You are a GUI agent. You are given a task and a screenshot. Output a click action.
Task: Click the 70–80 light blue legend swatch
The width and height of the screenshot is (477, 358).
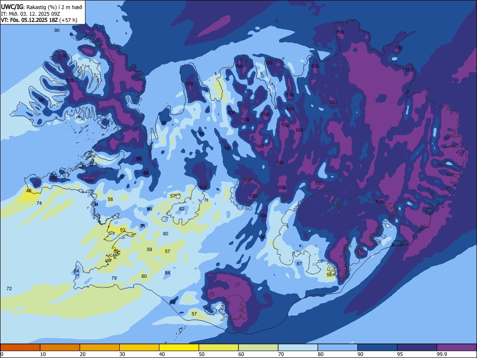298,347
